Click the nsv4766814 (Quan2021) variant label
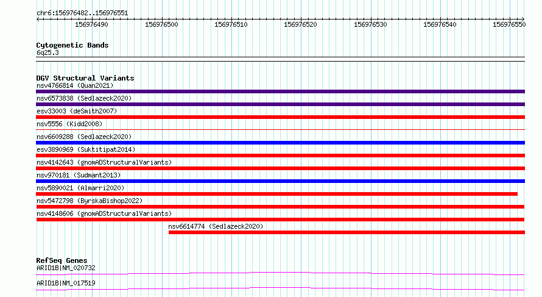 point(75,85)
